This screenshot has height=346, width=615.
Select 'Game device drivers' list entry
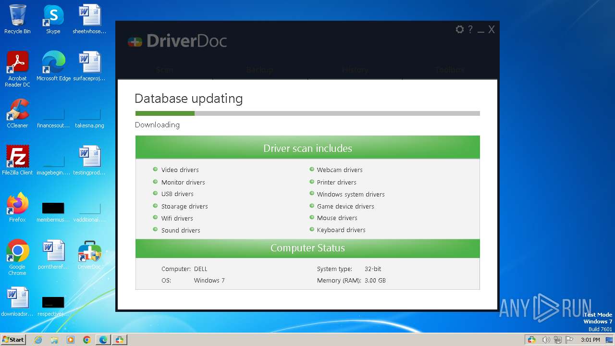point(345,206)
